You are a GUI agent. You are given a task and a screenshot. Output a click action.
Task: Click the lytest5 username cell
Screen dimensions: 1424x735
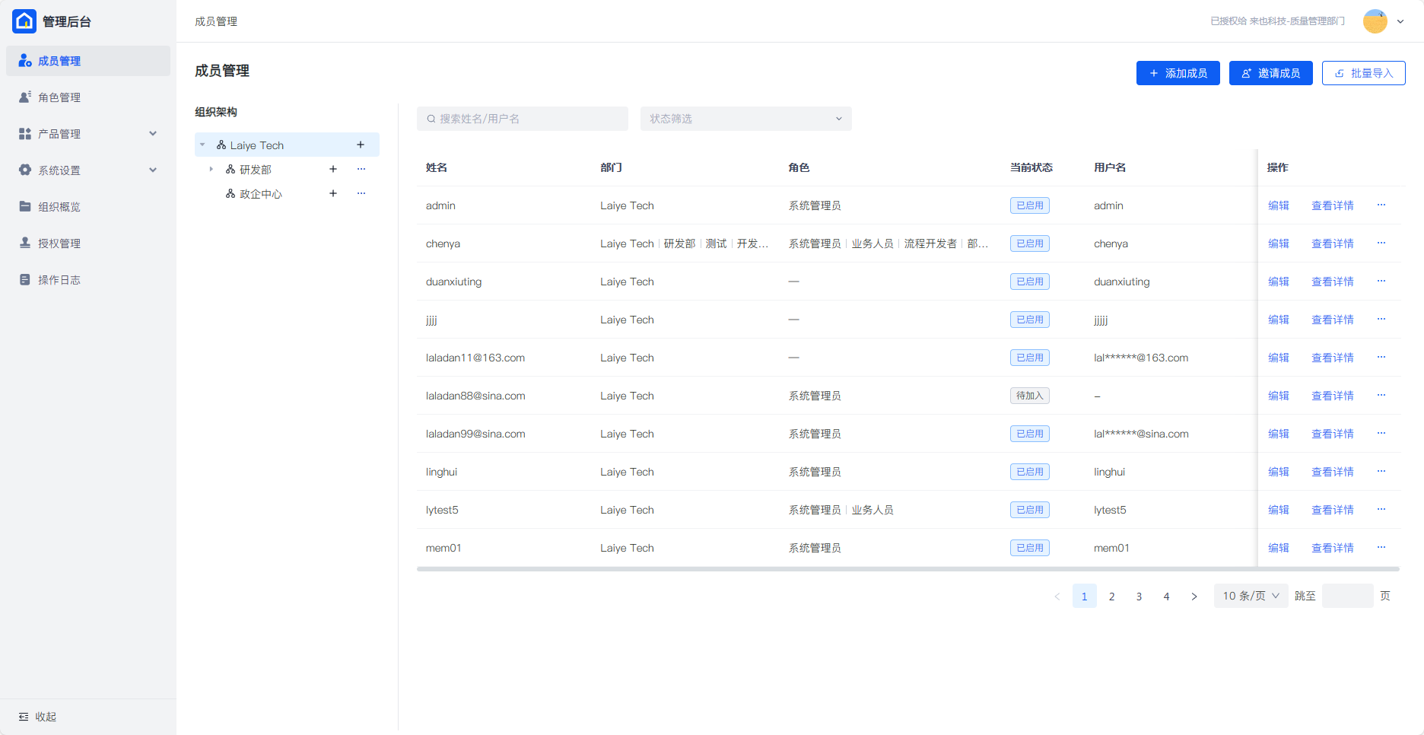1110,510
